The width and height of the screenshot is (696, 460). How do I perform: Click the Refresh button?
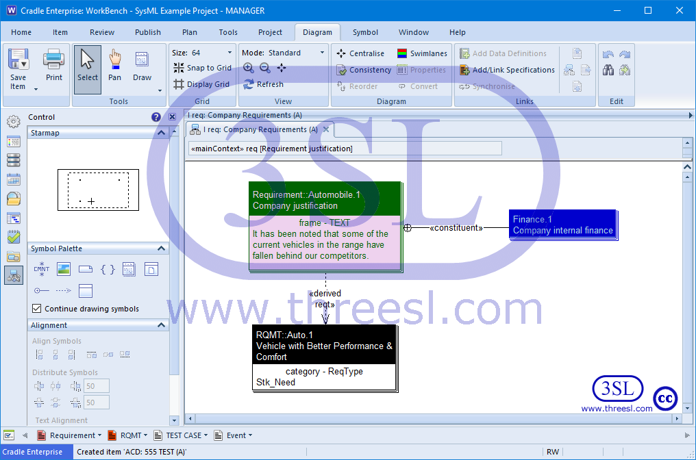click(263, 84)
